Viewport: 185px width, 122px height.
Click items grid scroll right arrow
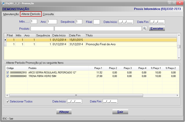tap(177, 95)
